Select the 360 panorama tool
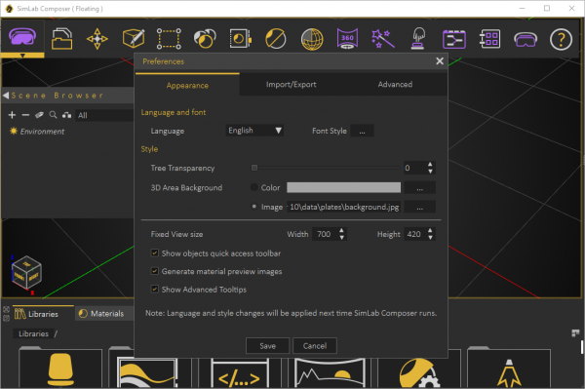The width and height of the screenshot is (585, 389). click(x=347, y=39)
